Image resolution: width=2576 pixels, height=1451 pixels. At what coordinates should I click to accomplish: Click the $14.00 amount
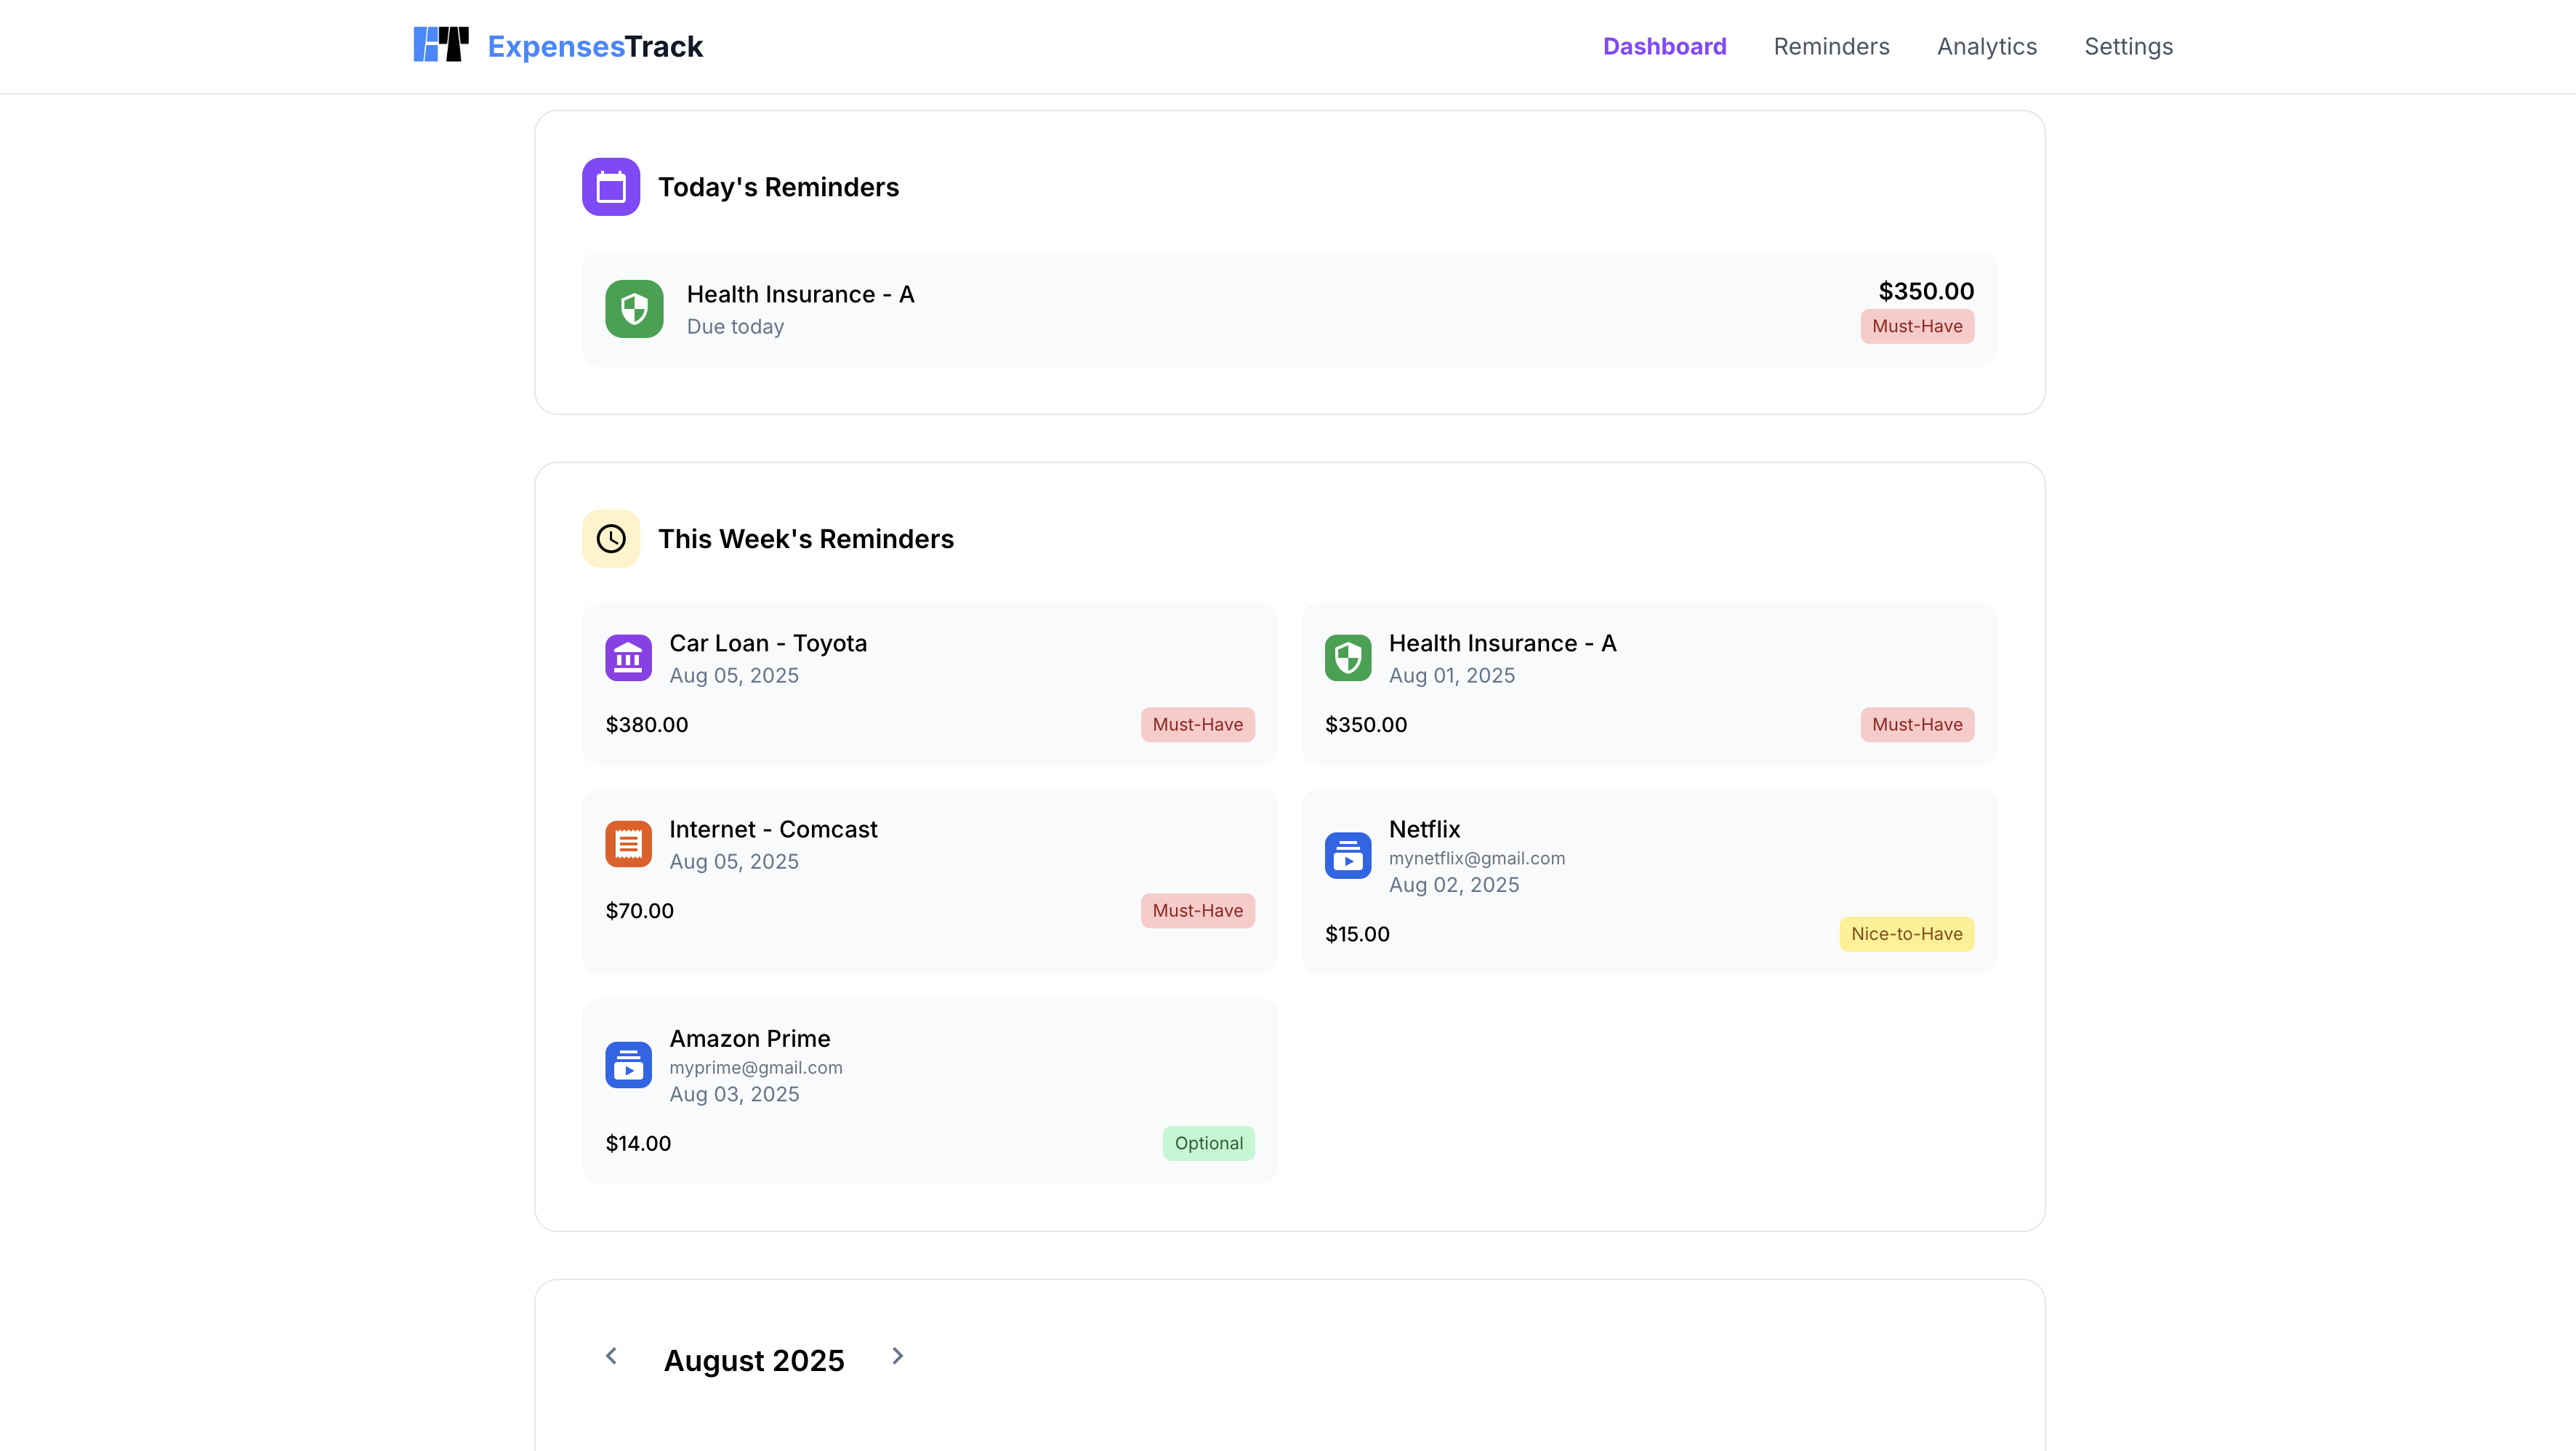(638, 1143)
